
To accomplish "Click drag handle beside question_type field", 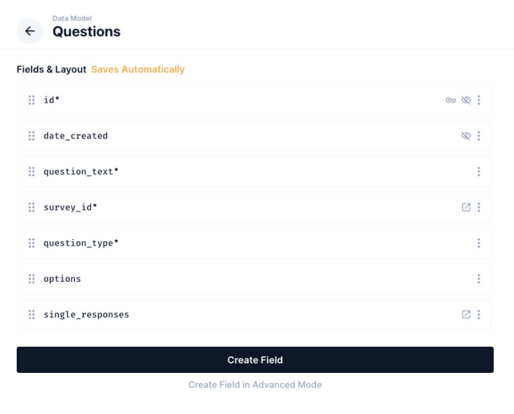I will tap(31, 243).
